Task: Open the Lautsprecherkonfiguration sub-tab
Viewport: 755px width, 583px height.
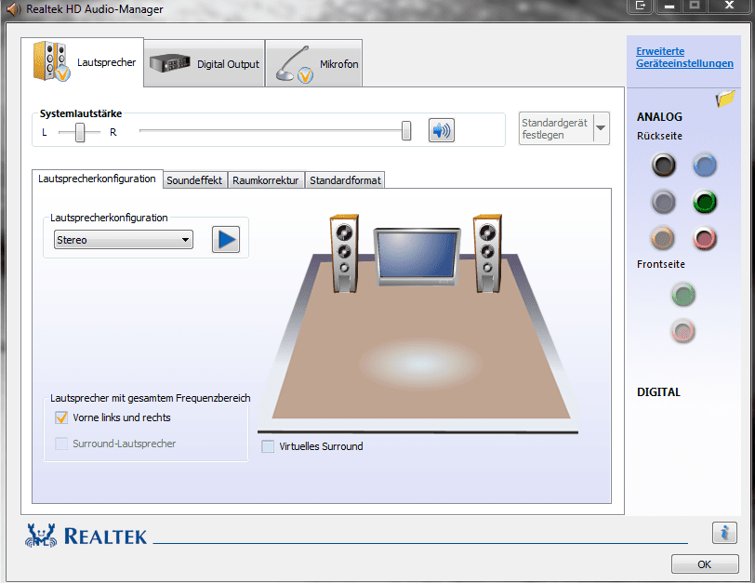Action: click(98, 179)
